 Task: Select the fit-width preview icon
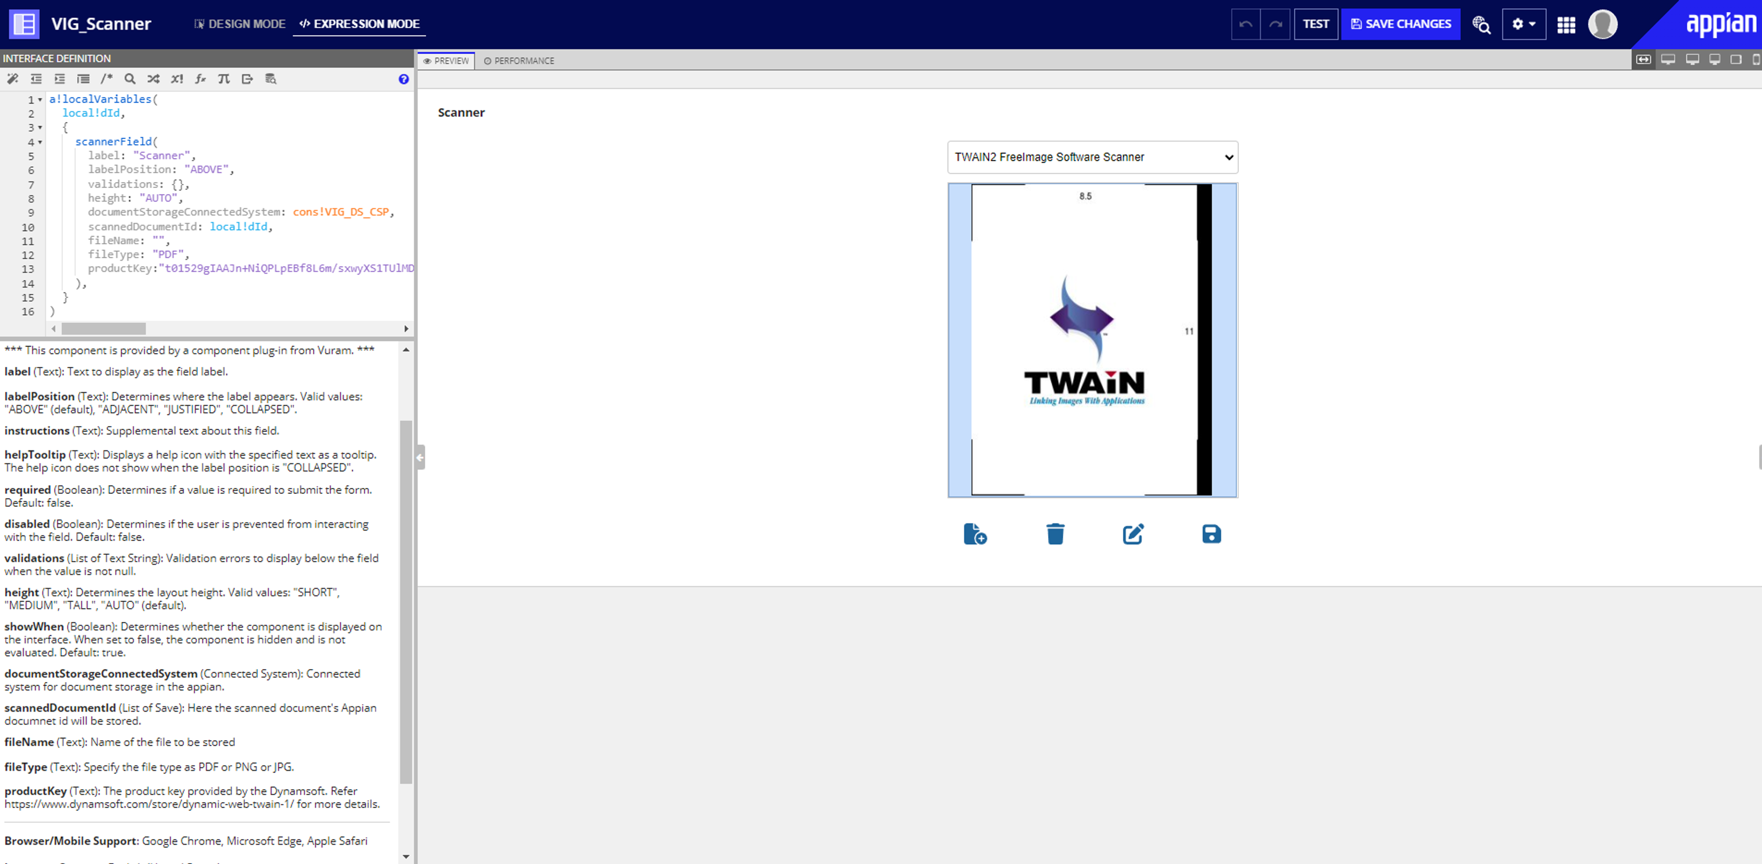(1643, 60)
